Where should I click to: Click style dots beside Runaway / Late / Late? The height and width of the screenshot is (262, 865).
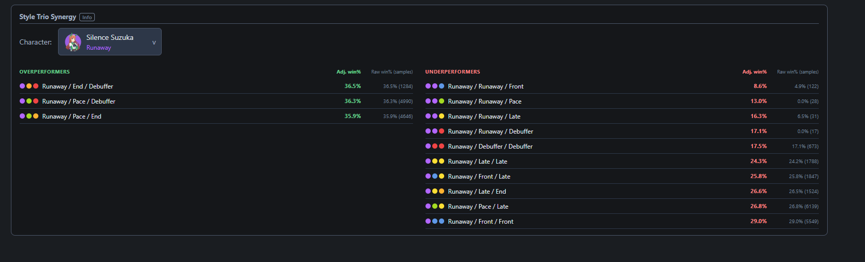point(435,162)
